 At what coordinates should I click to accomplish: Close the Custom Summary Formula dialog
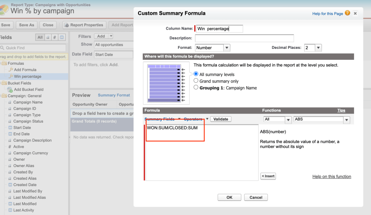pos(355,13)
